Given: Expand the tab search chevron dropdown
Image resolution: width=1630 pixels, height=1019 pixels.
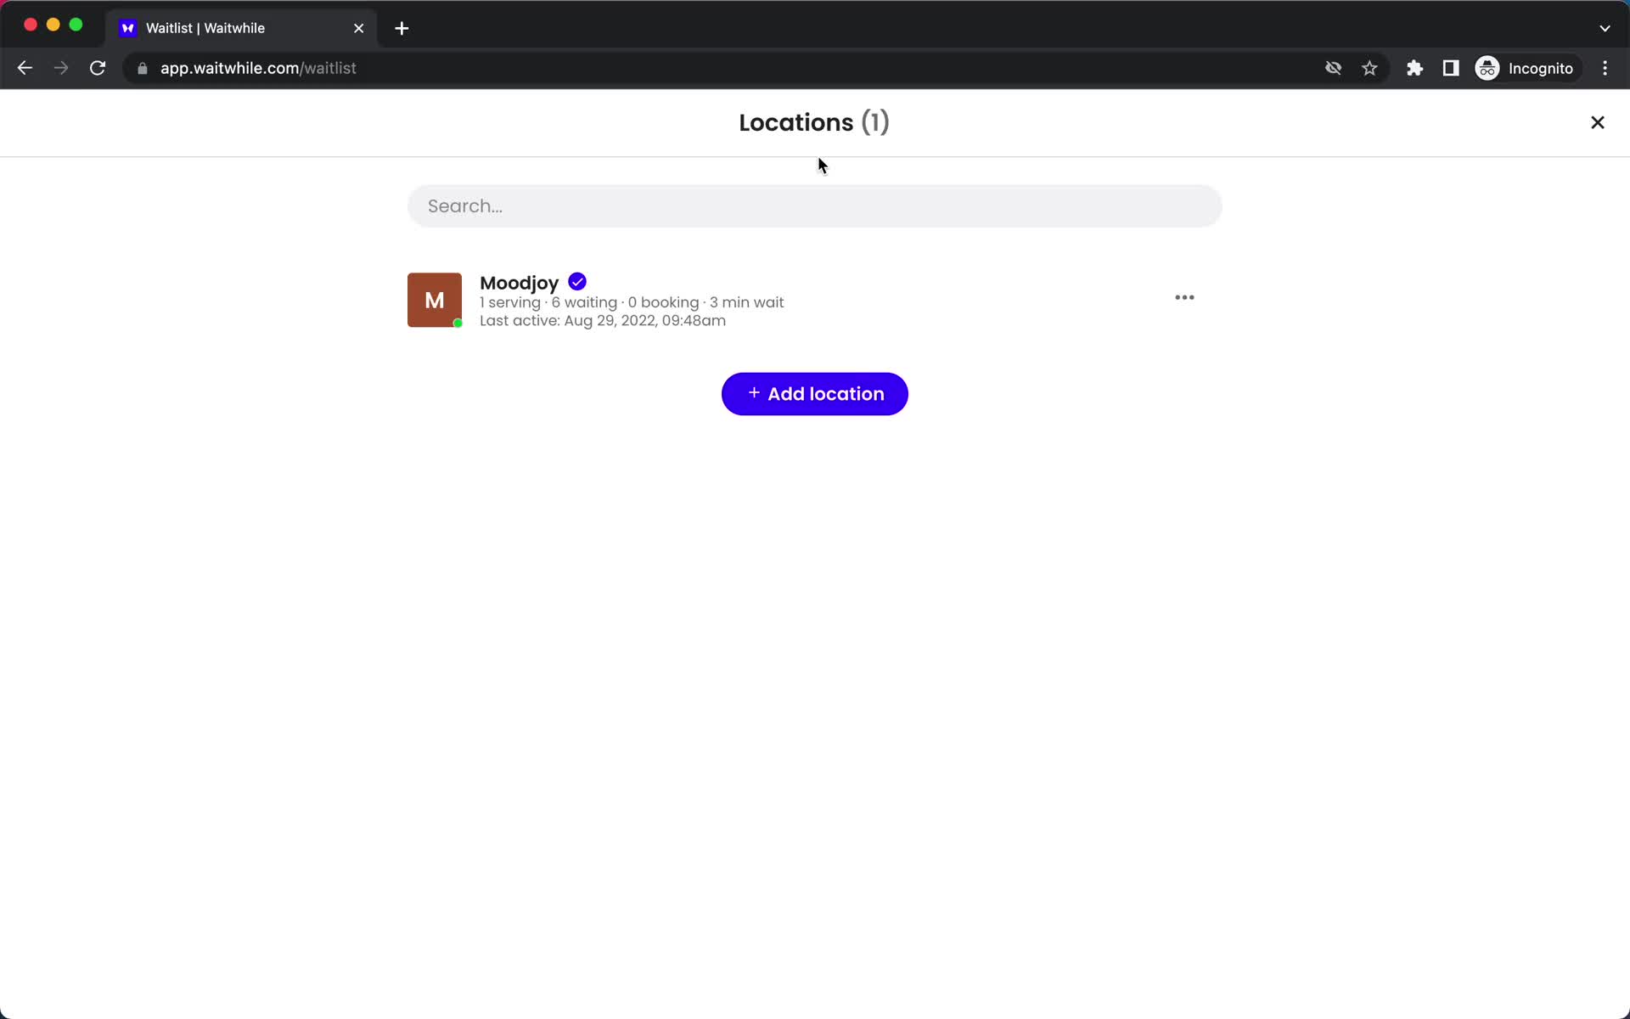Looking at the screenshot, I should 1605,28.
